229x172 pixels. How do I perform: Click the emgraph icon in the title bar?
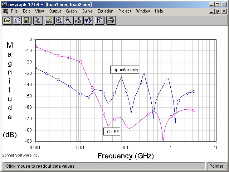[5, 4]
